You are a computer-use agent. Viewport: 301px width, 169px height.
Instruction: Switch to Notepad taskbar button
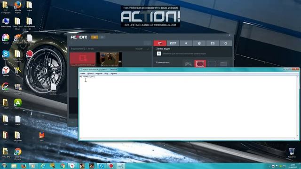(121, 166)
